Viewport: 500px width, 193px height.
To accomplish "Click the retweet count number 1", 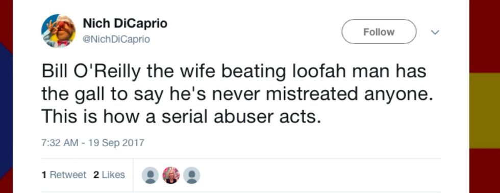I will pos(44,175).
